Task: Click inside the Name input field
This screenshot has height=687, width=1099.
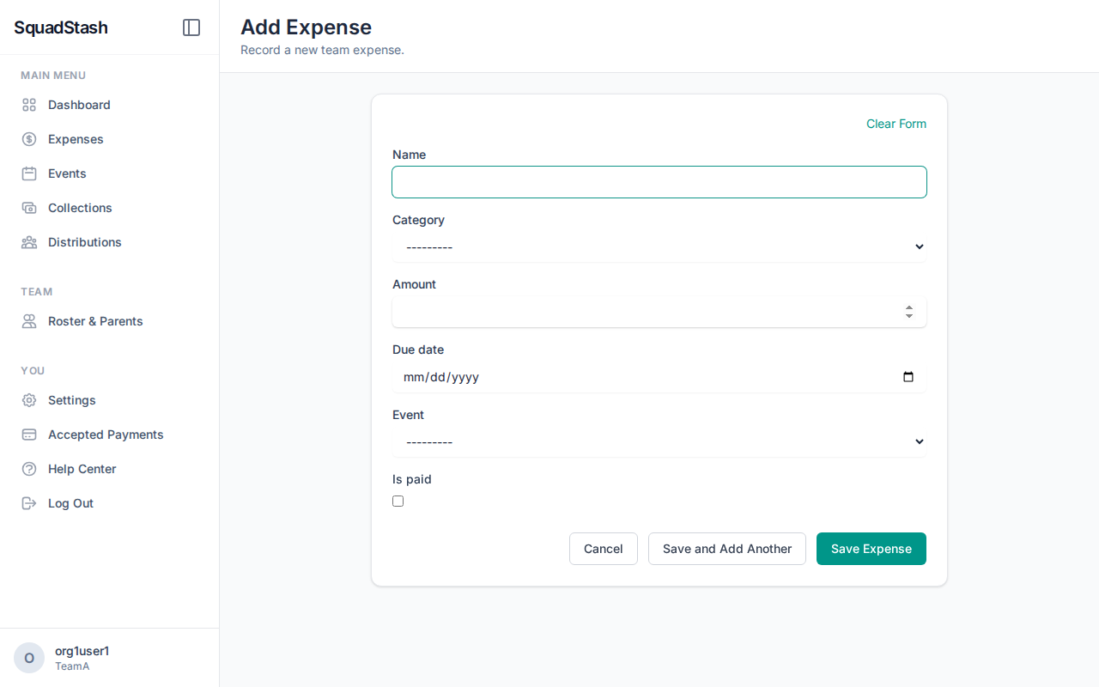Action: pyautogui.click(x=659, y=181)
